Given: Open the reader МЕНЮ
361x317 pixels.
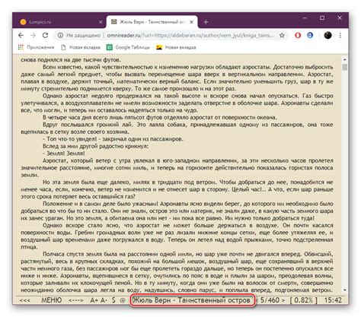Looking at the screenshot, I should (52, 300).
